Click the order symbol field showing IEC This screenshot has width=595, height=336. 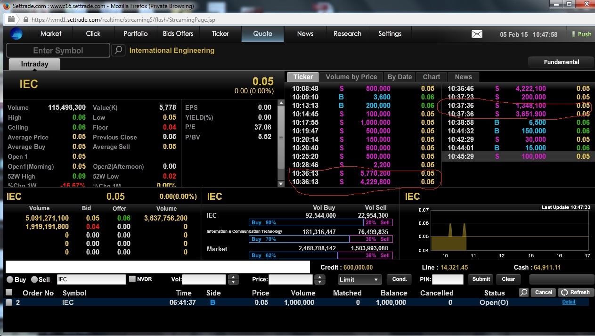pos(91,279)
